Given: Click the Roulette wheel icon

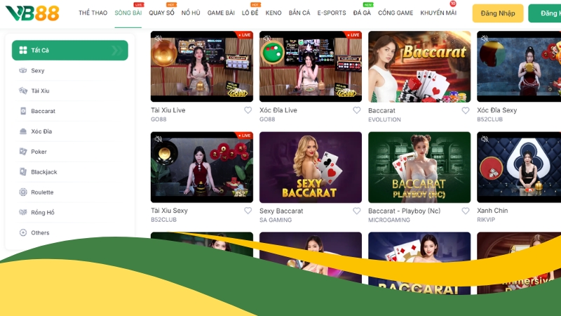Looking at the screenshot, I should click(x=23, y=192).
